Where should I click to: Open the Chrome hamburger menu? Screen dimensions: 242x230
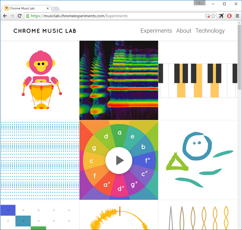coord(237,16)
